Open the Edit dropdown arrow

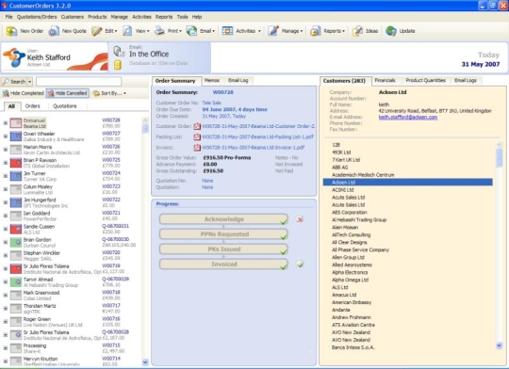pyautogui.click(x=116, y=31)
